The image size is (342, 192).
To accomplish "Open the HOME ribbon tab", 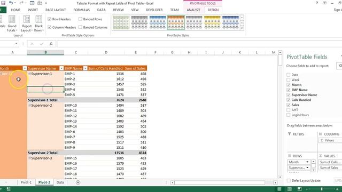I will pos(15,10).
